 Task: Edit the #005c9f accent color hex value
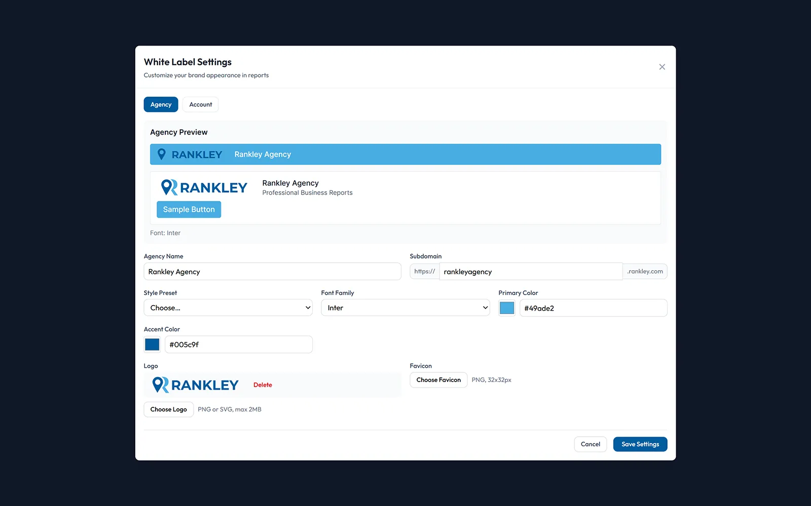pos(238,344)
